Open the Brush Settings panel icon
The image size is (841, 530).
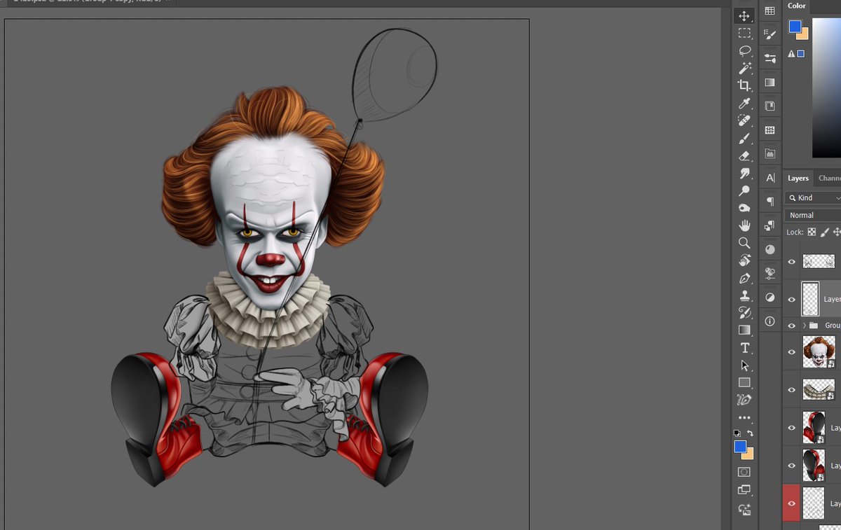point(770,58)
